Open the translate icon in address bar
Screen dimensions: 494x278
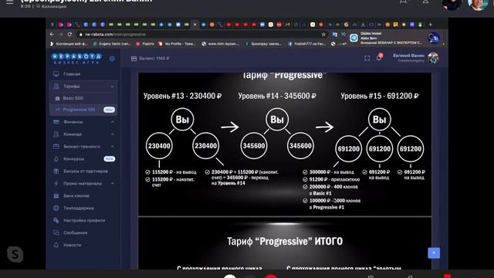[335, 34]
